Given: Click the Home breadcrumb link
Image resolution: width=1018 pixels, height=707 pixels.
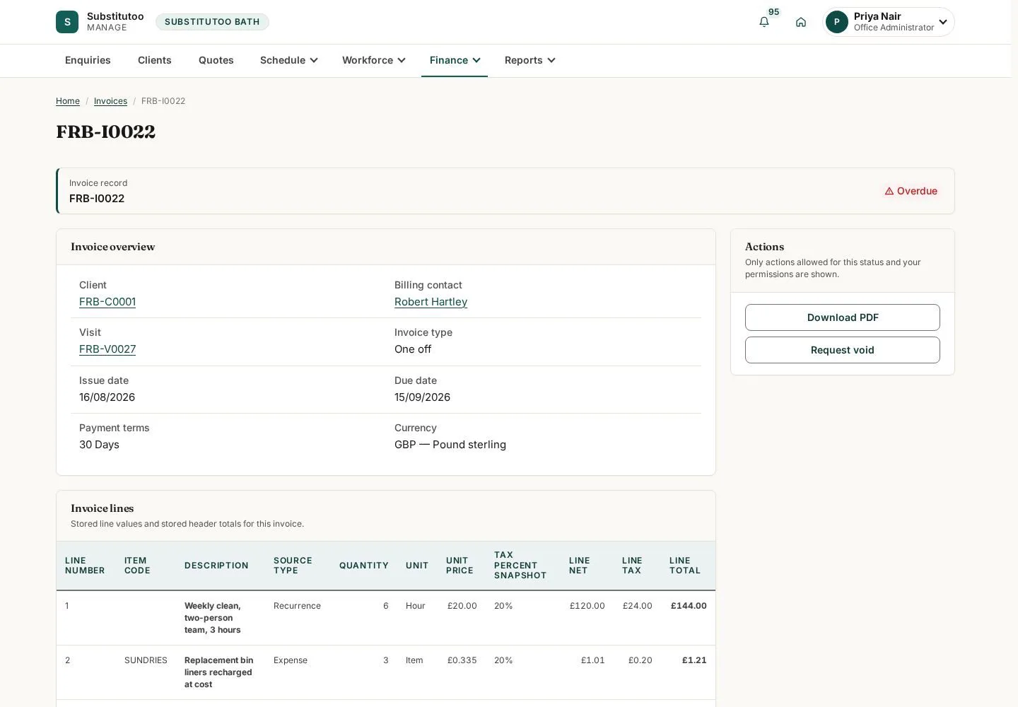Looking at the screenshot, I should (x=68, y=101).
